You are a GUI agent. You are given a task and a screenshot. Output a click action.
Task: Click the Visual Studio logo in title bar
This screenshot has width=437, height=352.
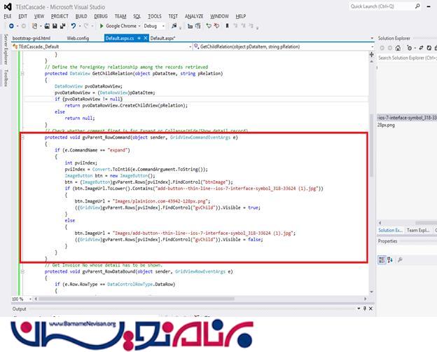(7, 6)
